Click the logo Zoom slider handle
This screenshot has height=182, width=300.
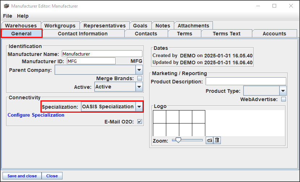click(x=178, y=140)
